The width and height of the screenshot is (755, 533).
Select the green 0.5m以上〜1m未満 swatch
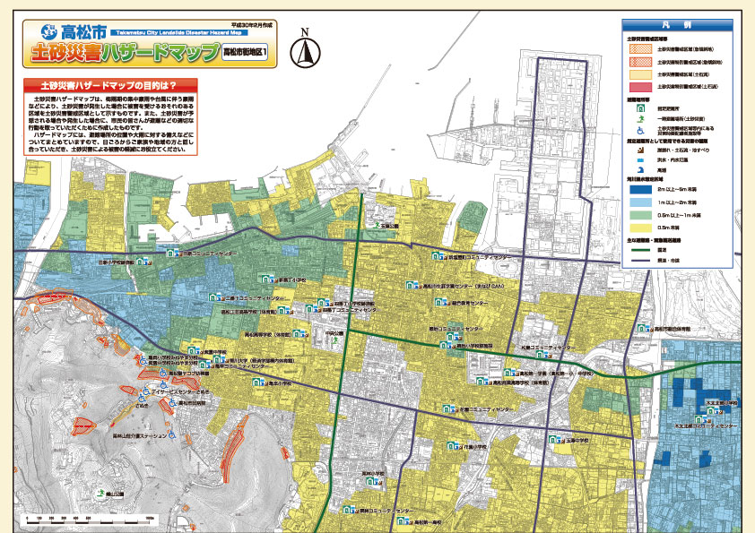point(640,216)
